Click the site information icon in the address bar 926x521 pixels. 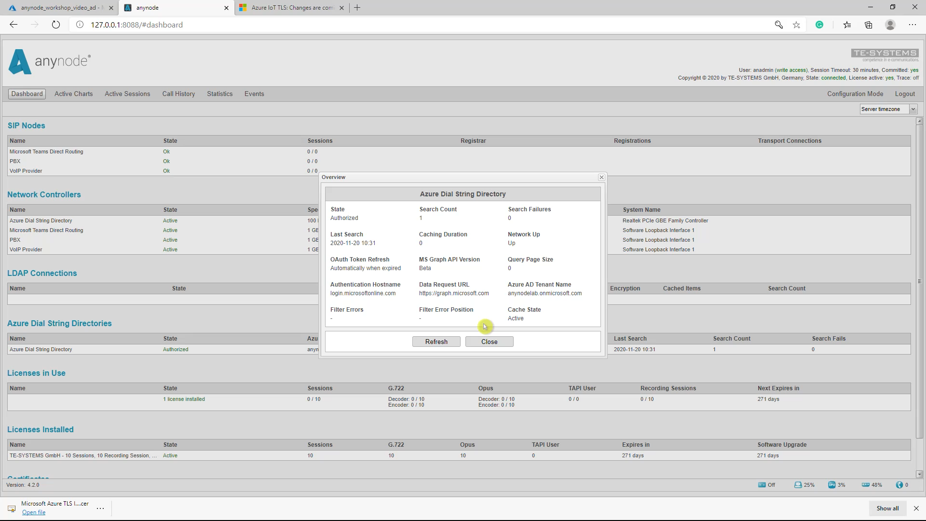pyautogui.click(x=80, y=25)
